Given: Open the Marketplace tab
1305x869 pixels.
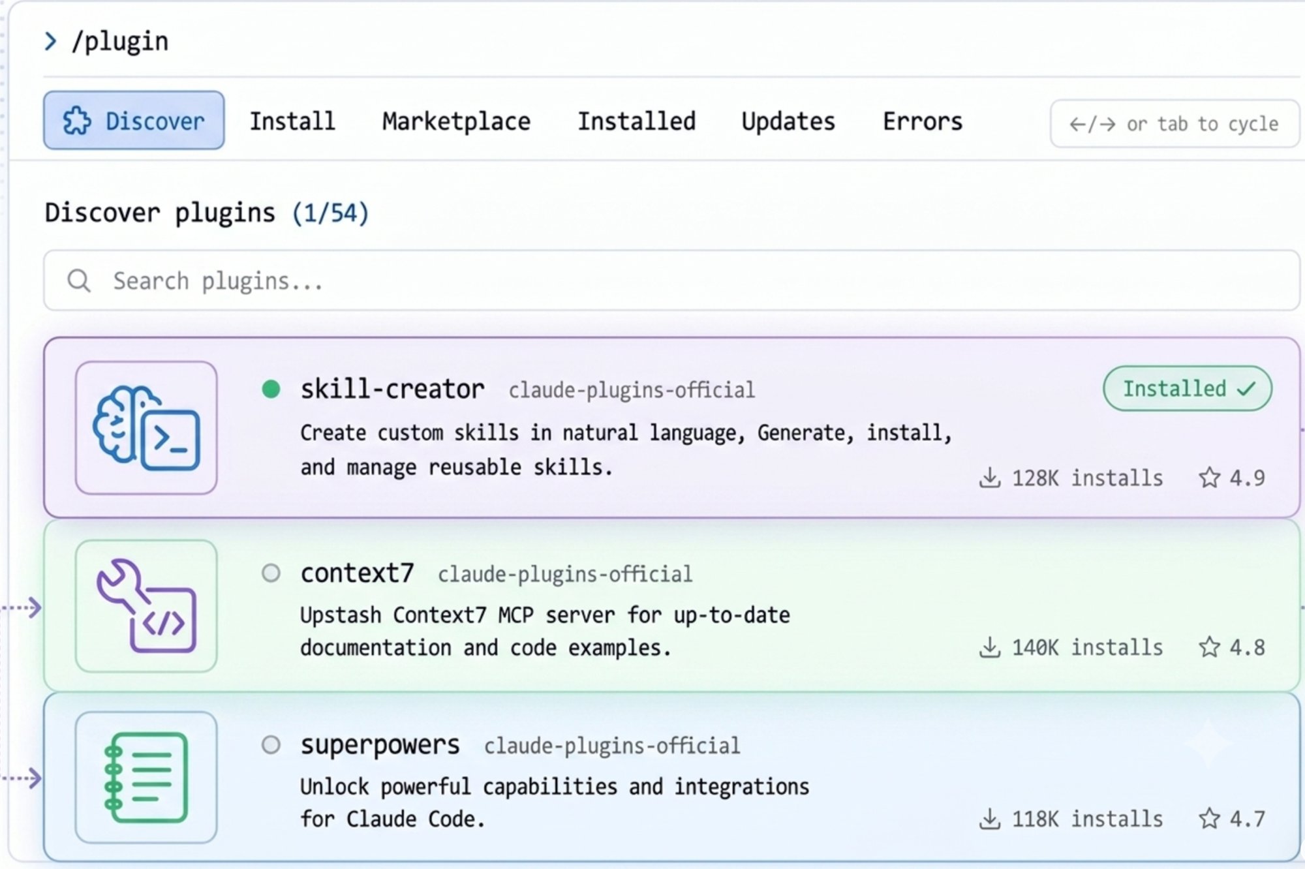Looking at the screenshot, I should (456, 121).
